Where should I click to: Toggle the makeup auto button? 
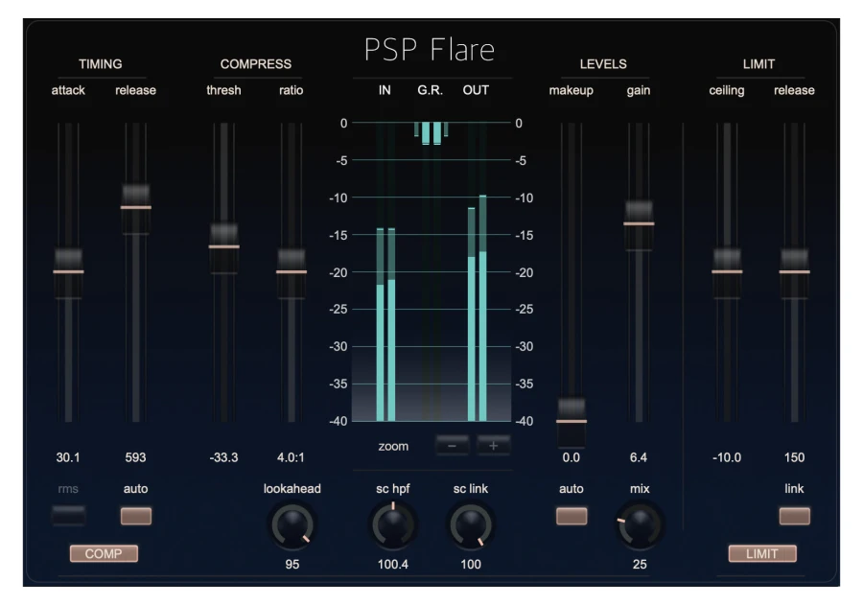(x=571, y=516)
